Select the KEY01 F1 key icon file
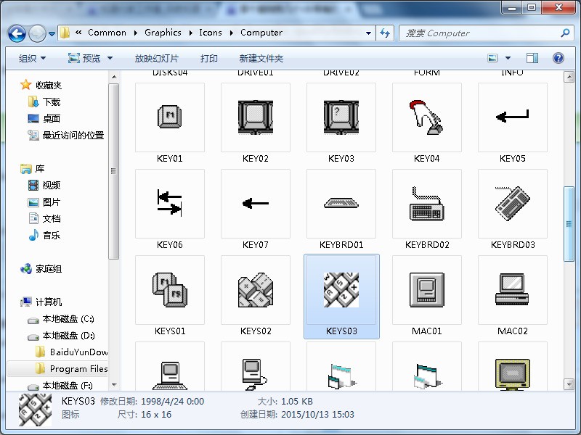Image resolution: width=581 pixels, height=435 pixels. (170, 117)
